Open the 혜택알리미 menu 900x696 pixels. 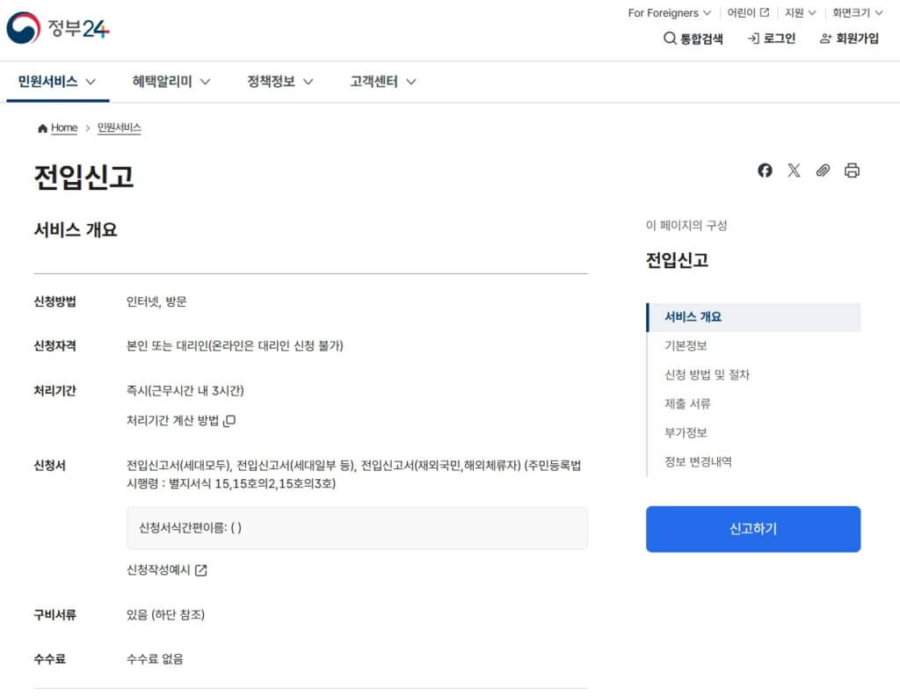click(x=161, y=81)
